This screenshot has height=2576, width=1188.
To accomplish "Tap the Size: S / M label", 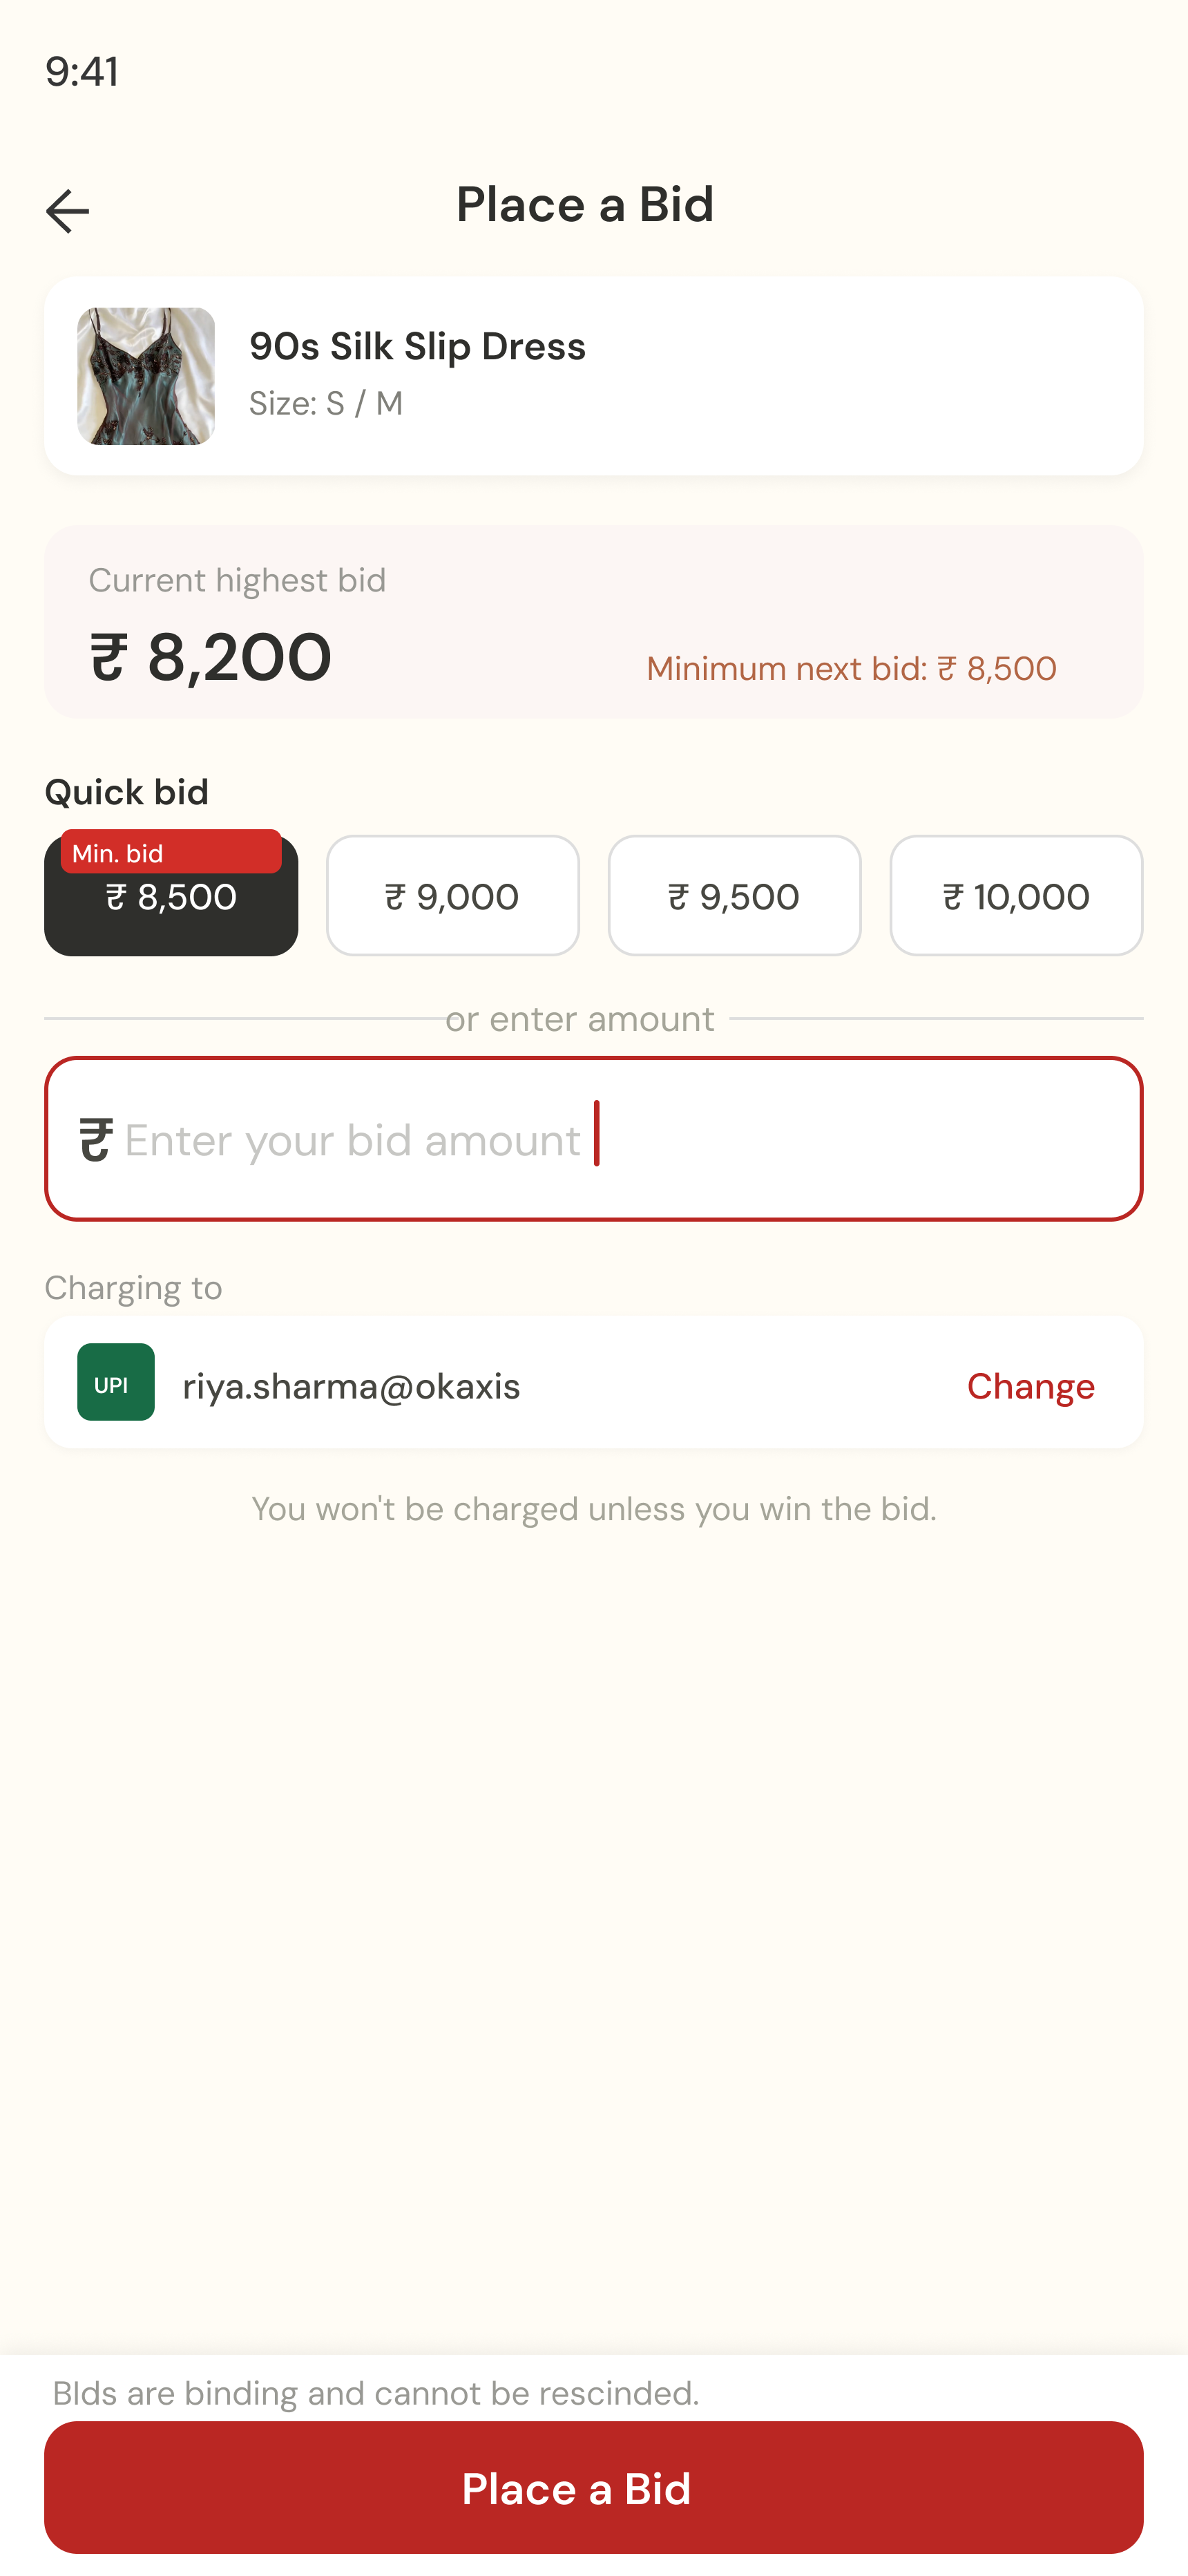I will [x=326, y=403].
